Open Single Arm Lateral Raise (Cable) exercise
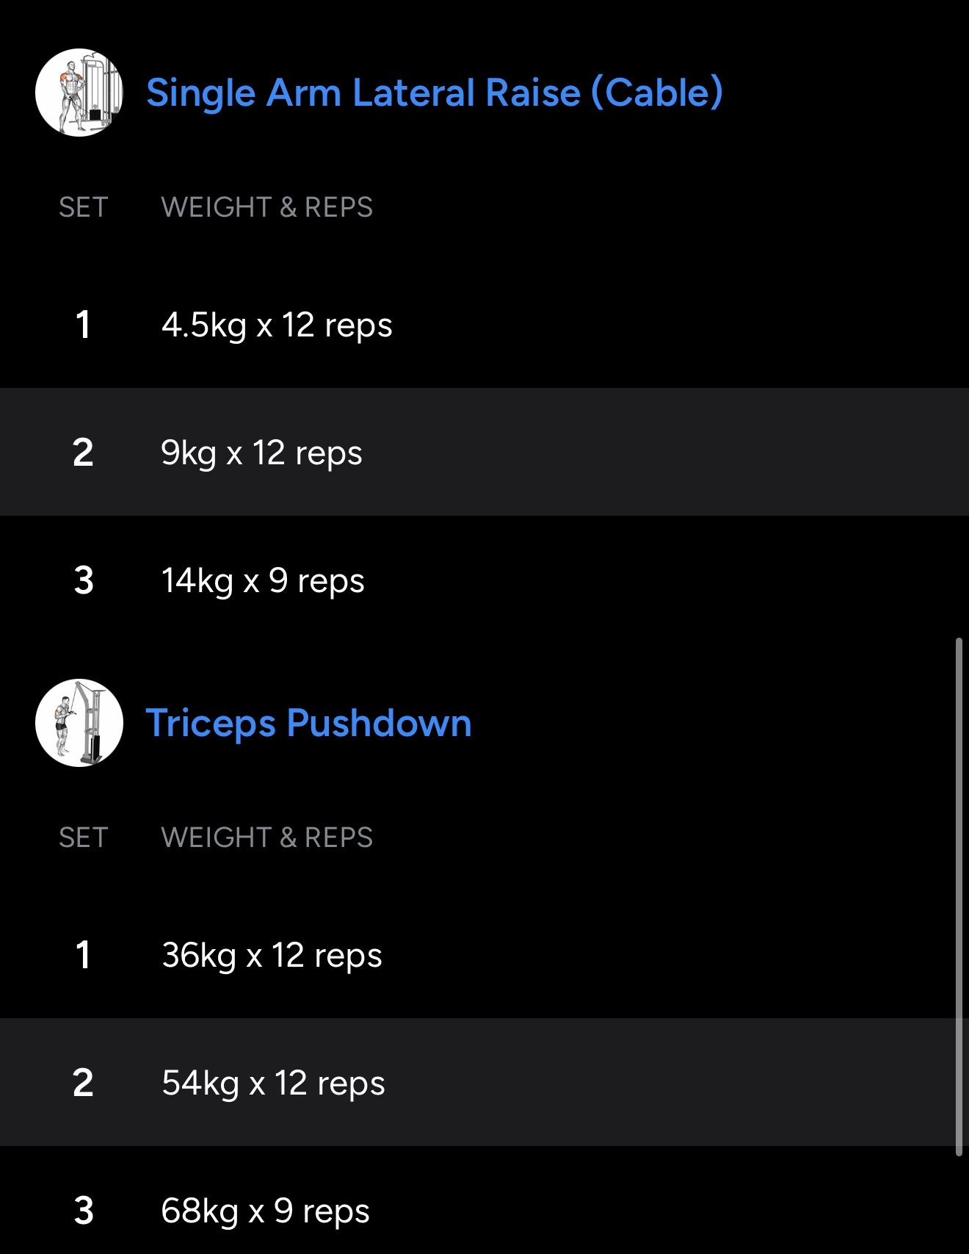Image resolution: width=969 pixels, height=1254 pixels. [x=434, y=93]
